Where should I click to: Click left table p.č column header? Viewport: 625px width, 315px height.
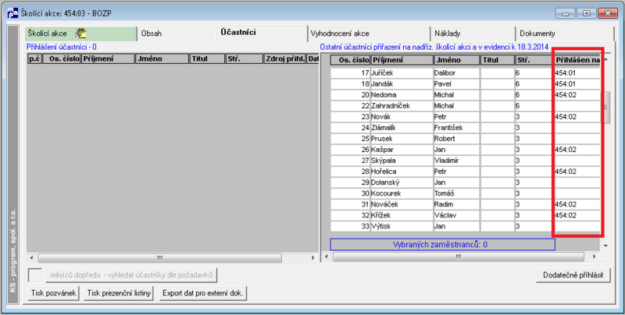click(34, 59)
